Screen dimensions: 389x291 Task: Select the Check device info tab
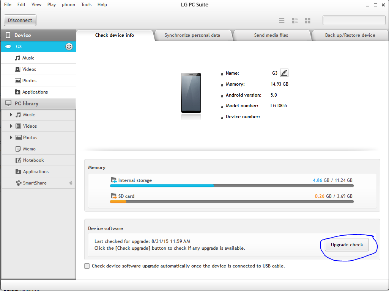pyautogui.click(x=115, y=35)
